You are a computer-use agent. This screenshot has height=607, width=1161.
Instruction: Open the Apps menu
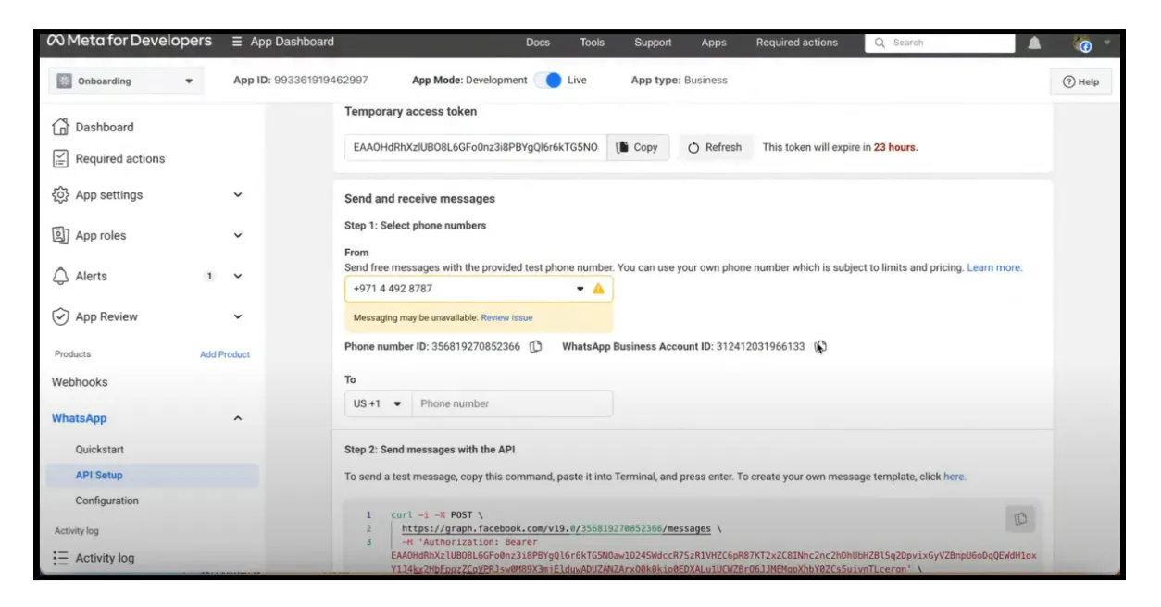coord(714,43)
